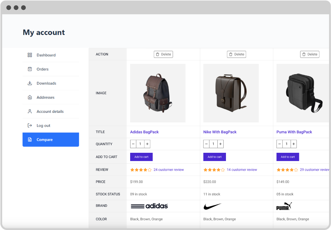Screen dimensions: 331x230
Task: Click the STOCK STATUS row label
Action: pyautogui.click(x=108, y=194)
